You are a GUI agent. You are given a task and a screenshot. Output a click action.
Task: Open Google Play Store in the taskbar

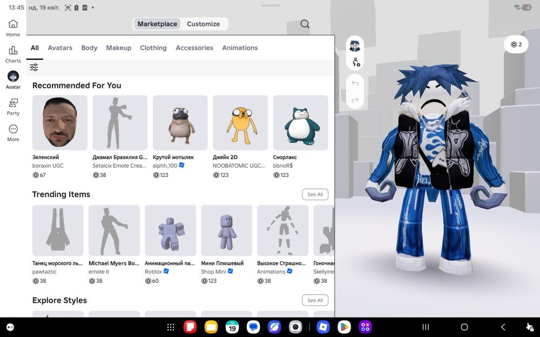pyautogui.click(x=344, y=327)
